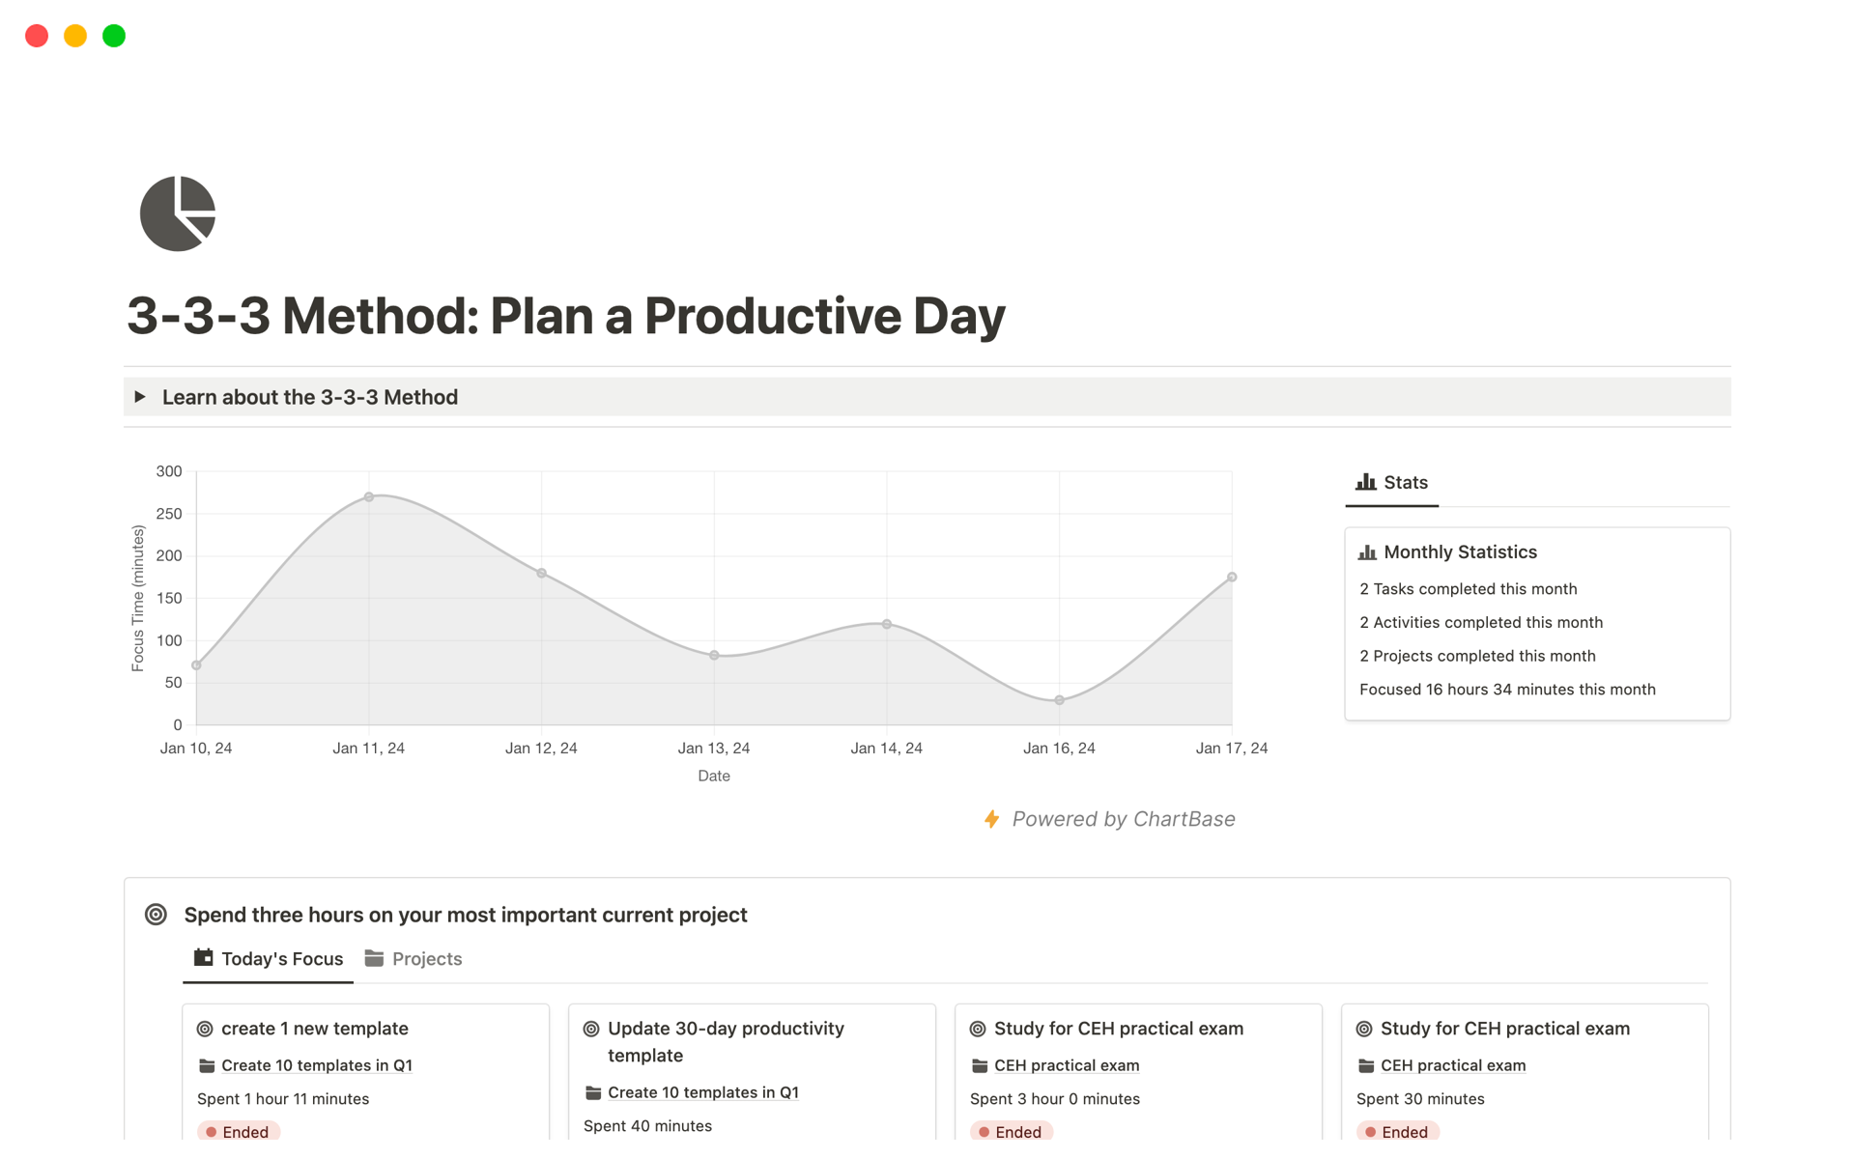Click the red traffic light button in title bar
The image size is (1855, 1159).
point(35,36)
